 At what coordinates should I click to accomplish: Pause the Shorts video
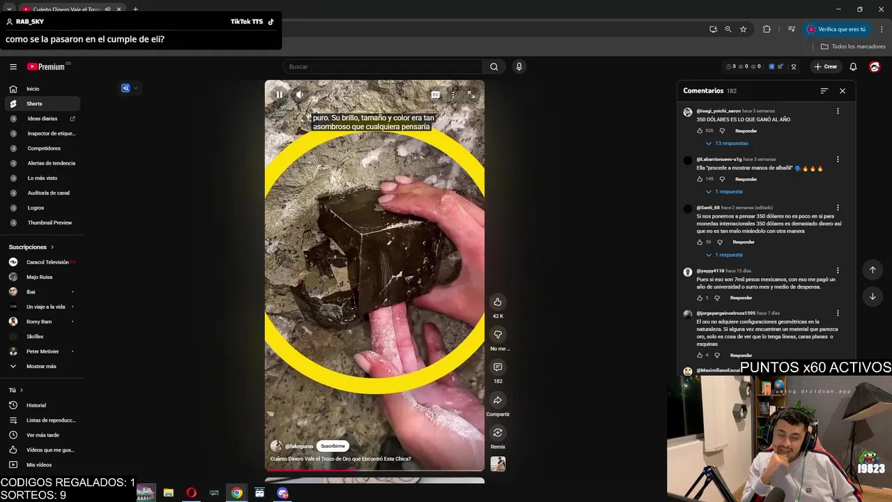coord(279,95)
